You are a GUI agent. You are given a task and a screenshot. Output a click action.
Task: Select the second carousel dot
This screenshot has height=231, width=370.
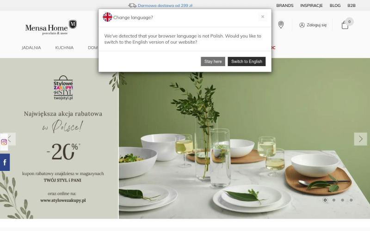[333, 200]
